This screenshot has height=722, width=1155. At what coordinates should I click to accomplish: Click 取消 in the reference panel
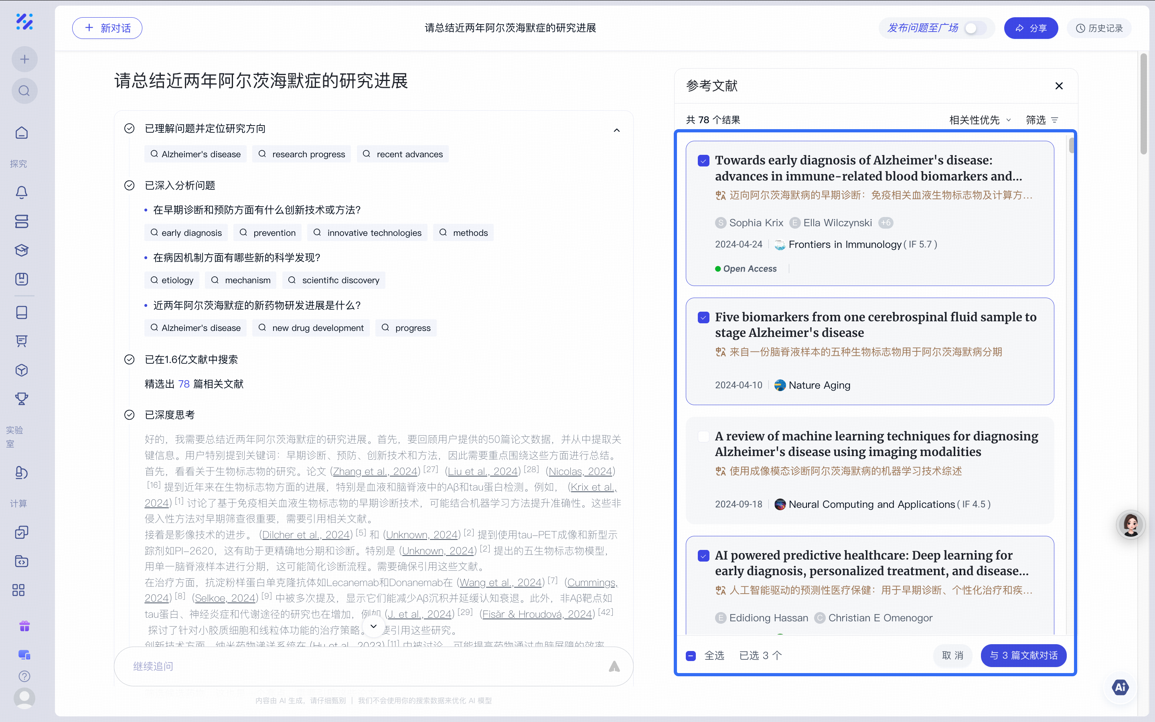pyautogui.click(x=952, y=656)
